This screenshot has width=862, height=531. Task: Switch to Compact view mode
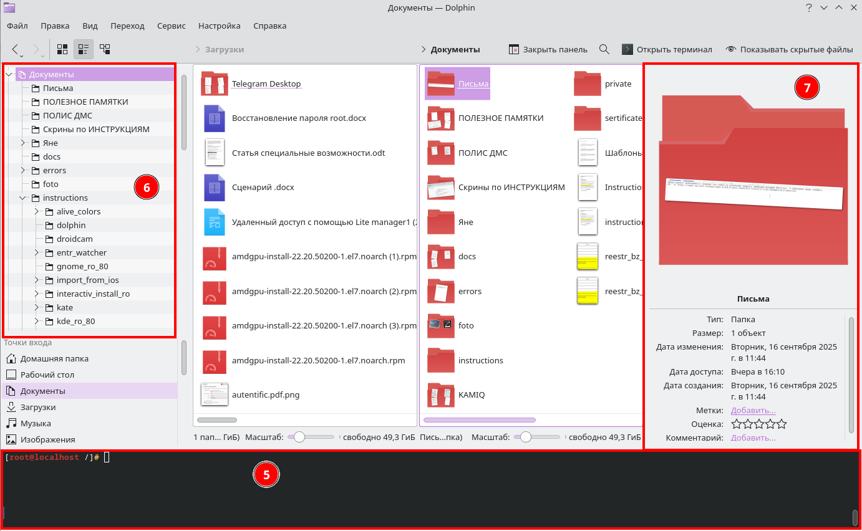(83, 49)
